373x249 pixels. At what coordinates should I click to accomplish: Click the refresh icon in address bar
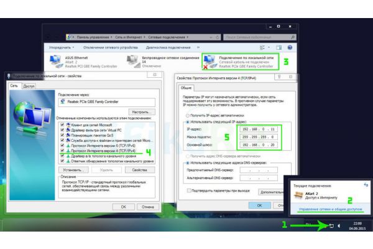point(217,37)
